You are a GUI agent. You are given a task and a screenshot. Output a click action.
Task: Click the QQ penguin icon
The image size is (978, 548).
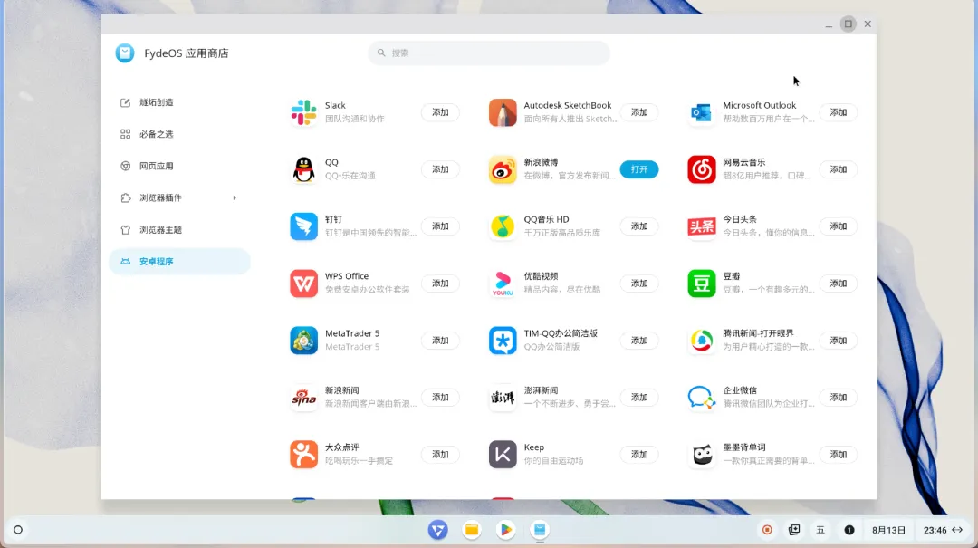(x=303, y=169)
